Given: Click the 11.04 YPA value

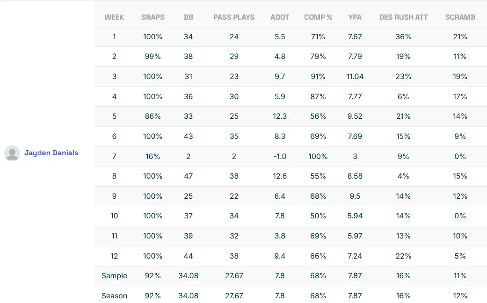Looking at the screenshot, I should [355, 77].
